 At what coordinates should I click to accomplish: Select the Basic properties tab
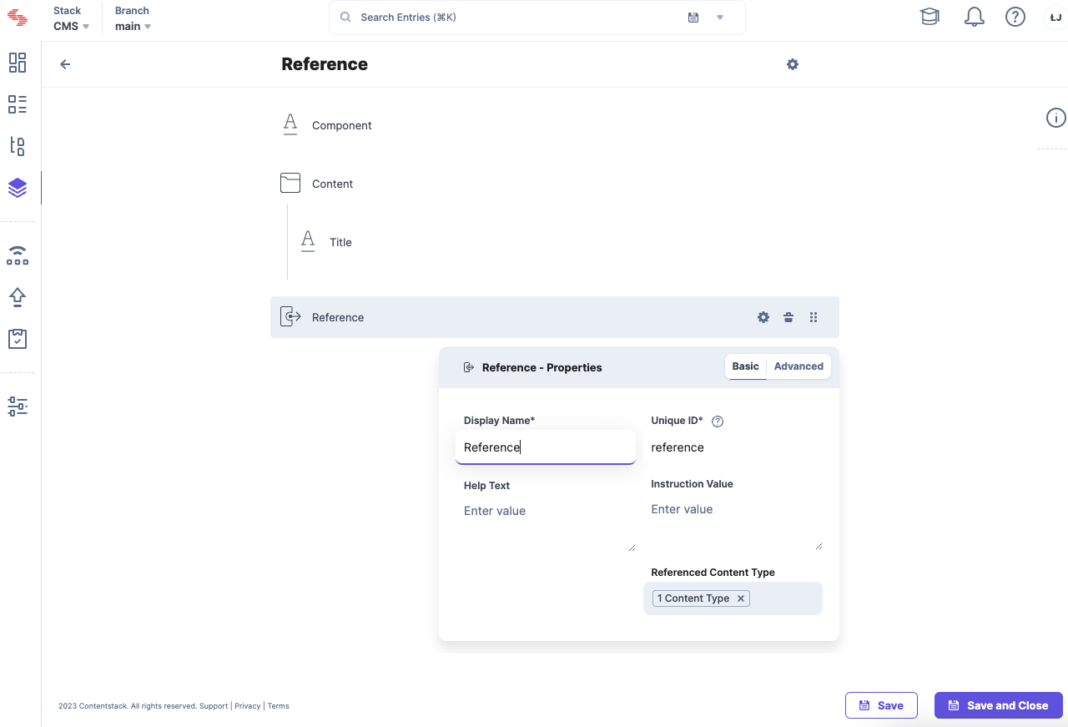coord(745,366)
